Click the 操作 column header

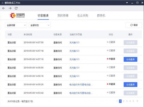tap(130, 34)
